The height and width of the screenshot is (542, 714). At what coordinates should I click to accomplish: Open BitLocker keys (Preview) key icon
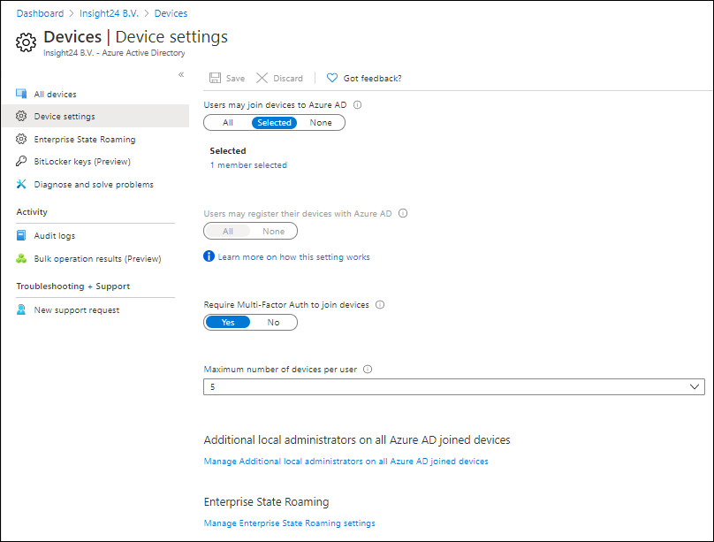[21, 161]
